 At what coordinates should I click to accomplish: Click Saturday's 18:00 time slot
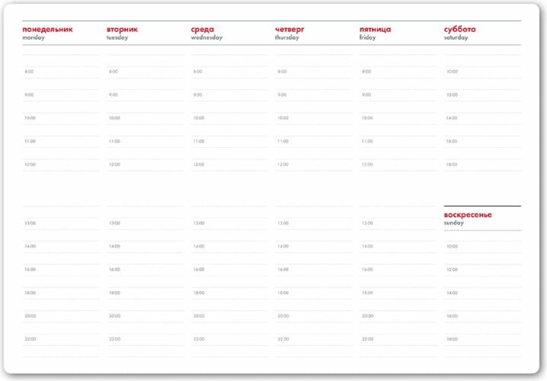pos(482,165)
